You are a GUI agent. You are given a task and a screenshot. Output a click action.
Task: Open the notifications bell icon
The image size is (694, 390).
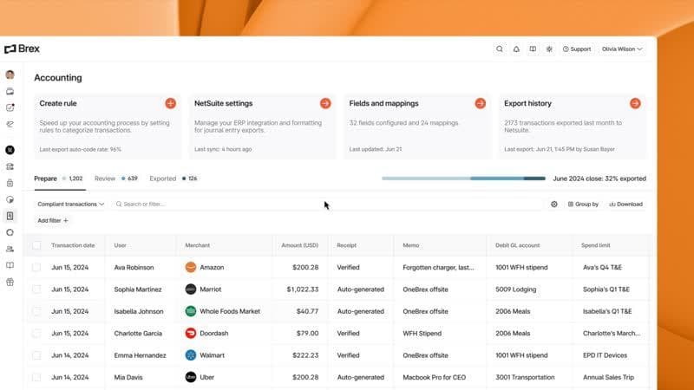(516, 49)
